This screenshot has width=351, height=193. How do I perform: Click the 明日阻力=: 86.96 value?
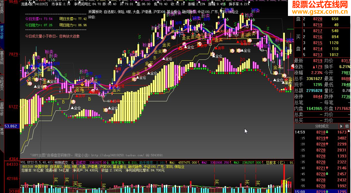pyautogui.click(x=73, y=25)
